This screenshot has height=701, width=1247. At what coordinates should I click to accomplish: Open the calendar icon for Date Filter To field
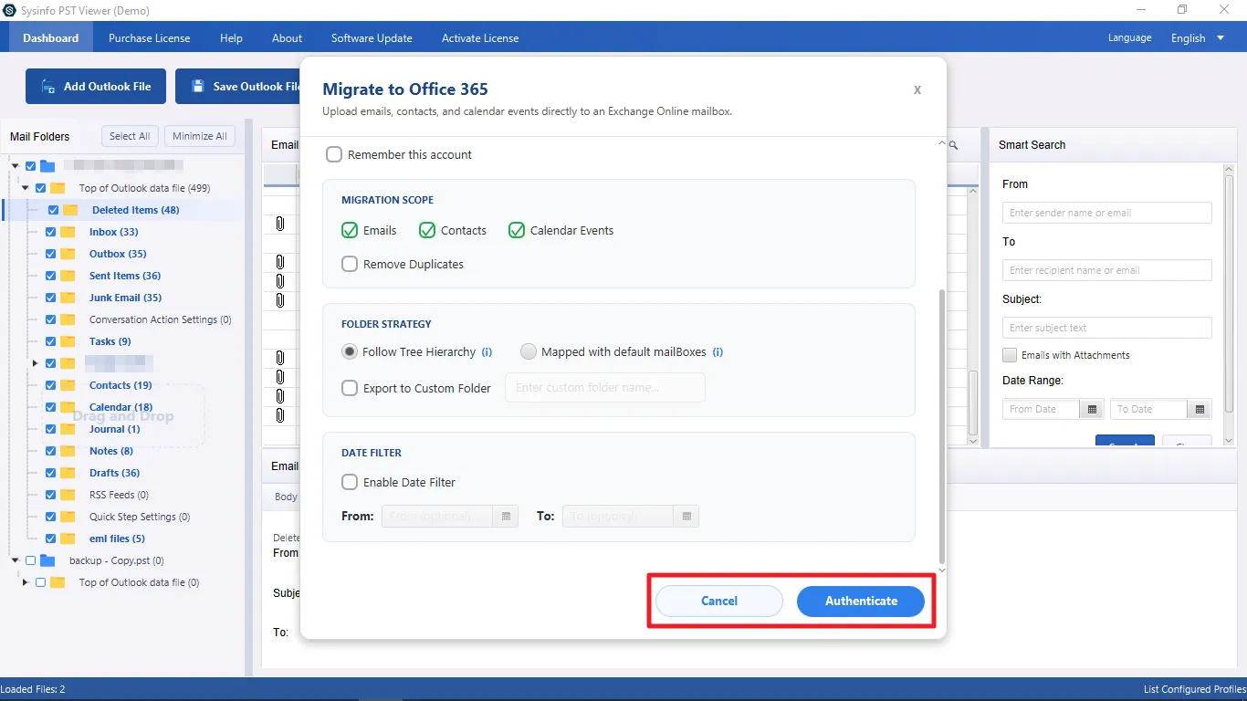tap(686, 517)
